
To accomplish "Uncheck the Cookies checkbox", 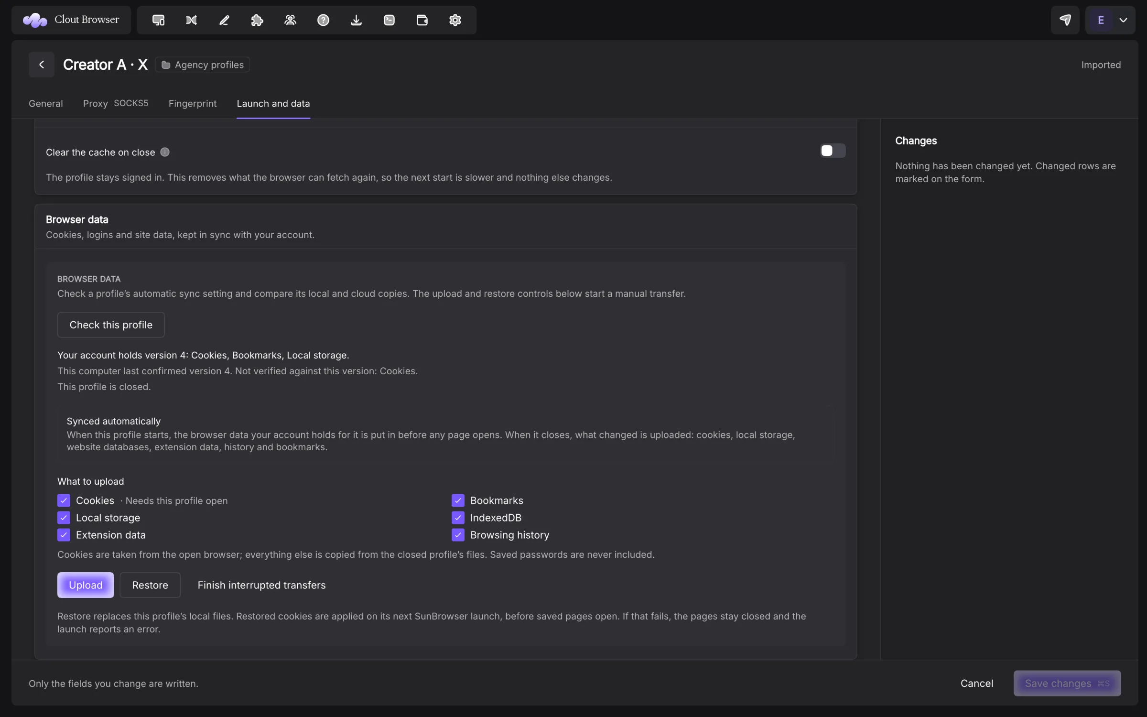I will (x=64, y=500).
